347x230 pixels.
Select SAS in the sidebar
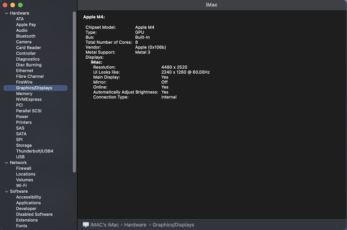coord(20,128)
